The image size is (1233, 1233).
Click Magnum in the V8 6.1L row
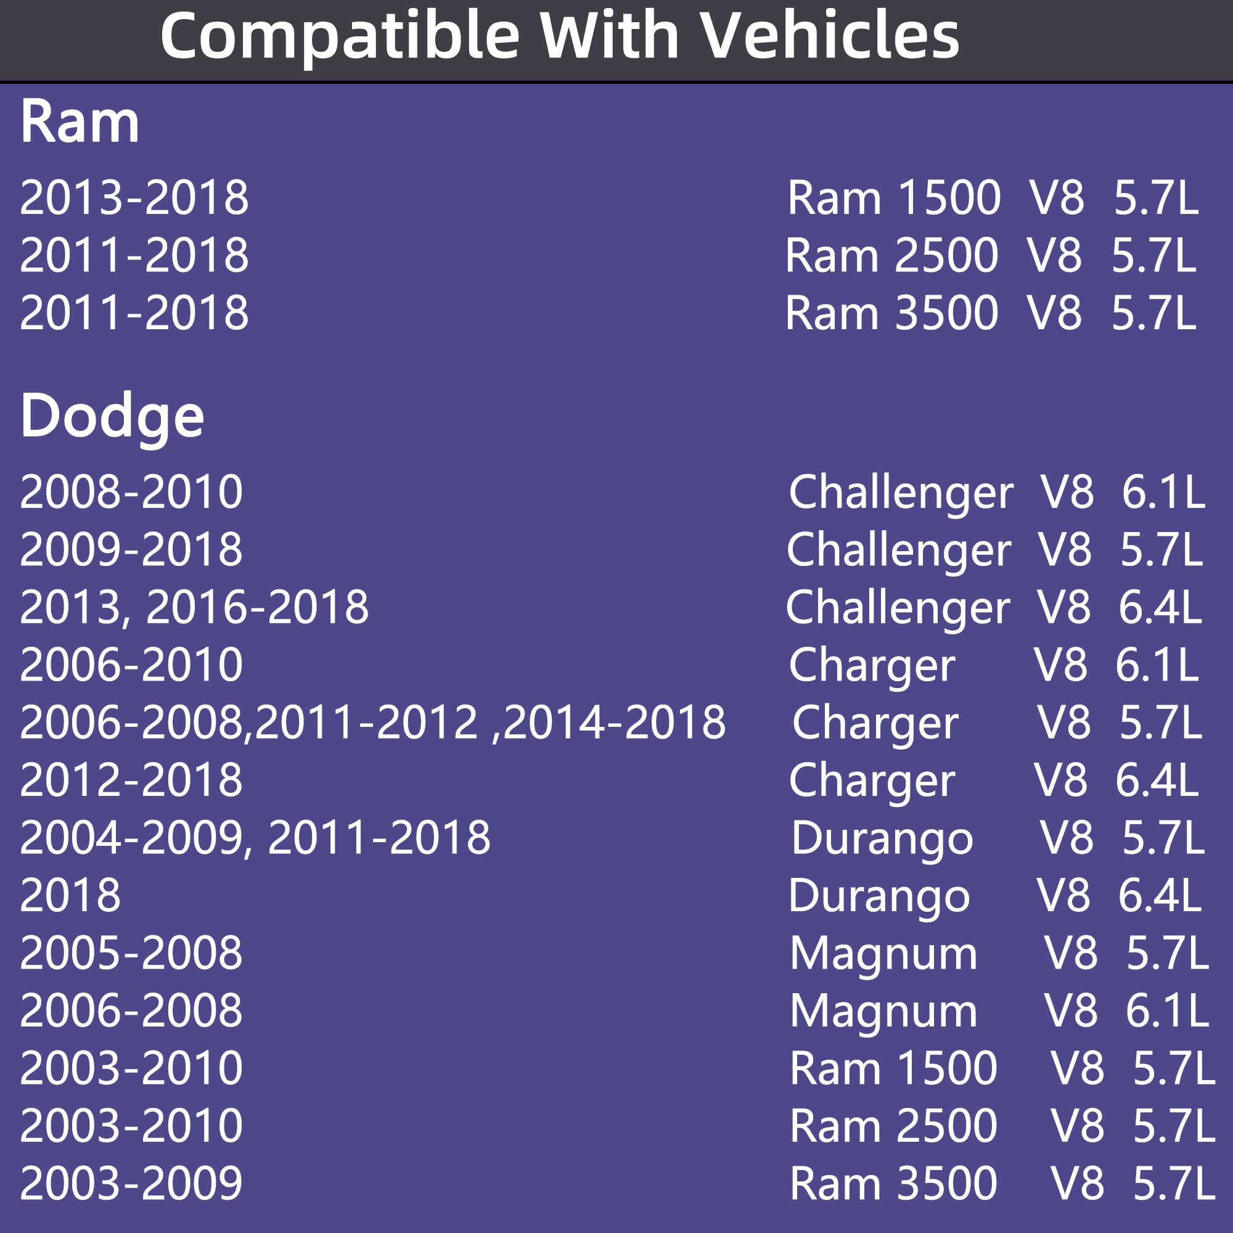(x=883, y=1010)
